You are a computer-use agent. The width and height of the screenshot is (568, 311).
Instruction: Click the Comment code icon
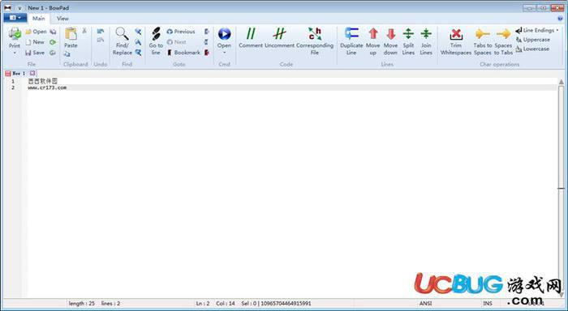251,34
